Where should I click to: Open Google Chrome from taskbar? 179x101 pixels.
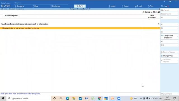(x=100, y=98)
